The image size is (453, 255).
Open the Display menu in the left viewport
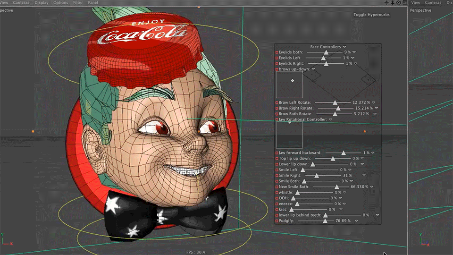point(42,3)
